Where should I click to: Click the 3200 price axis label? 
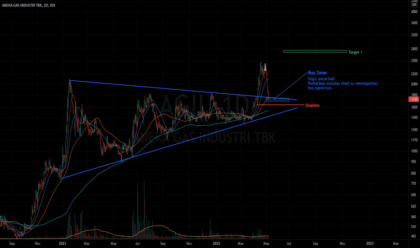(x=414, y=35)
